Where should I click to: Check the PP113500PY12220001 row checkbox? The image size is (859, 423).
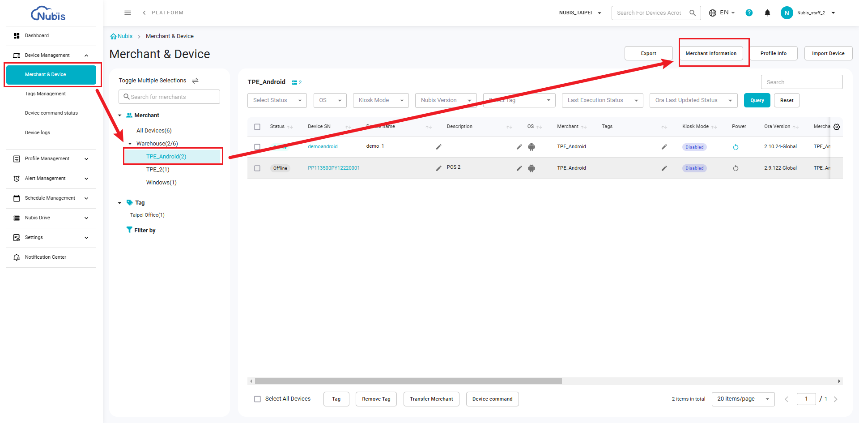pyautogui.click(x=257, y=168)
